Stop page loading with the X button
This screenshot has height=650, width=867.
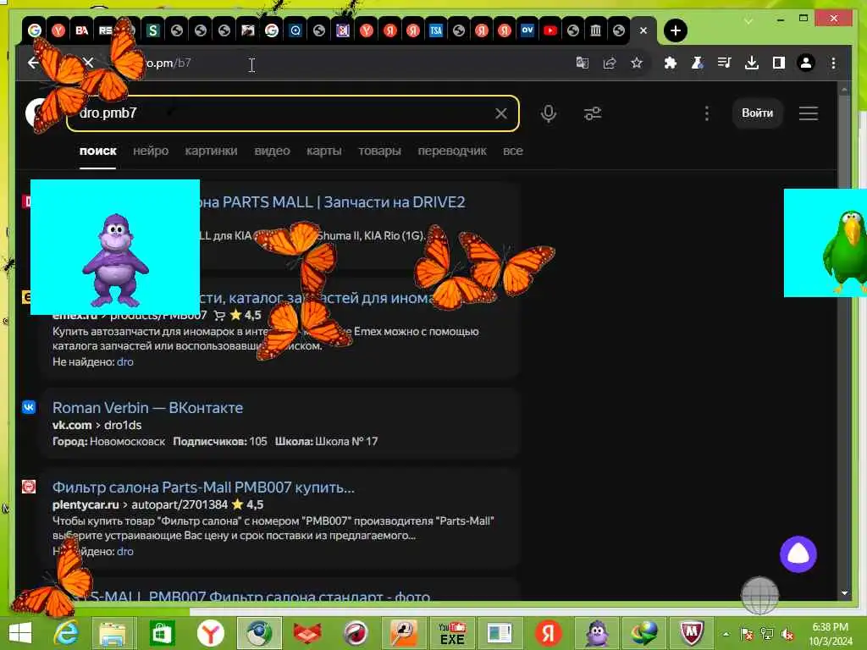88,63
